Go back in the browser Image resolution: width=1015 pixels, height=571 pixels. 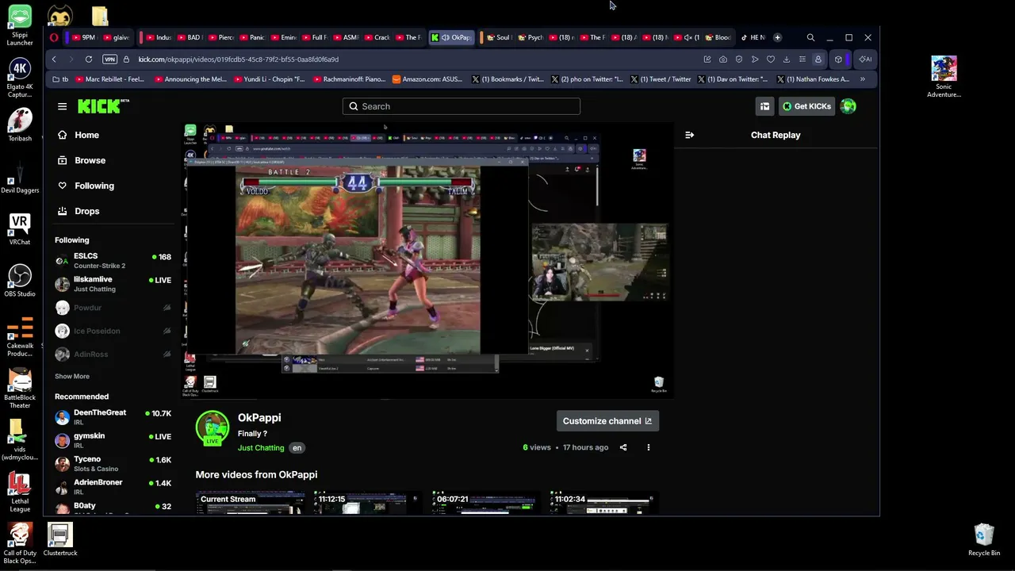(x=54, y=59)
